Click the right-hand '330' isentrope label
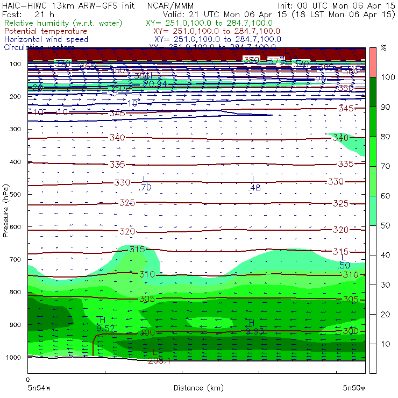This screenshot has width=398, height=398. pos(336,182)
